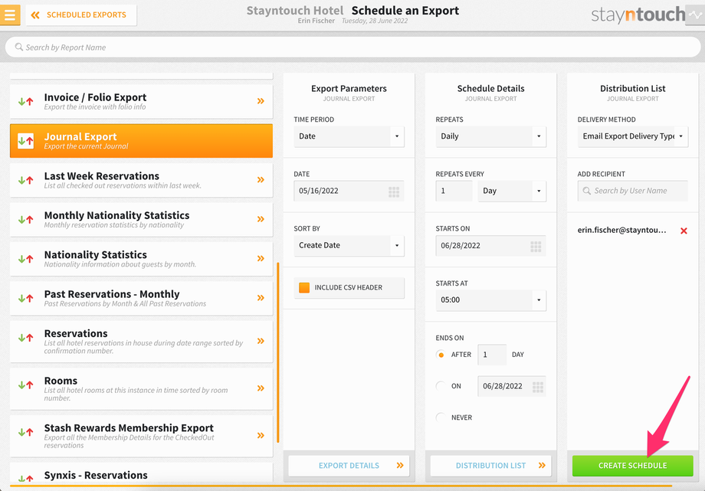The image size is (705, 491).
Task: Click the Date input showing 05/16/2022
Action: [349, 191]
